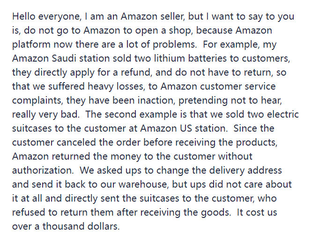Click the phrase "really very bad"

point(46,114)
